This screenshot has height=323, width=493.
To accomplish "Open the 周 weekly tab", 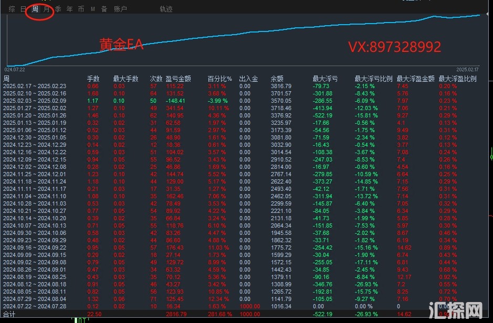I will pos(35,9).
